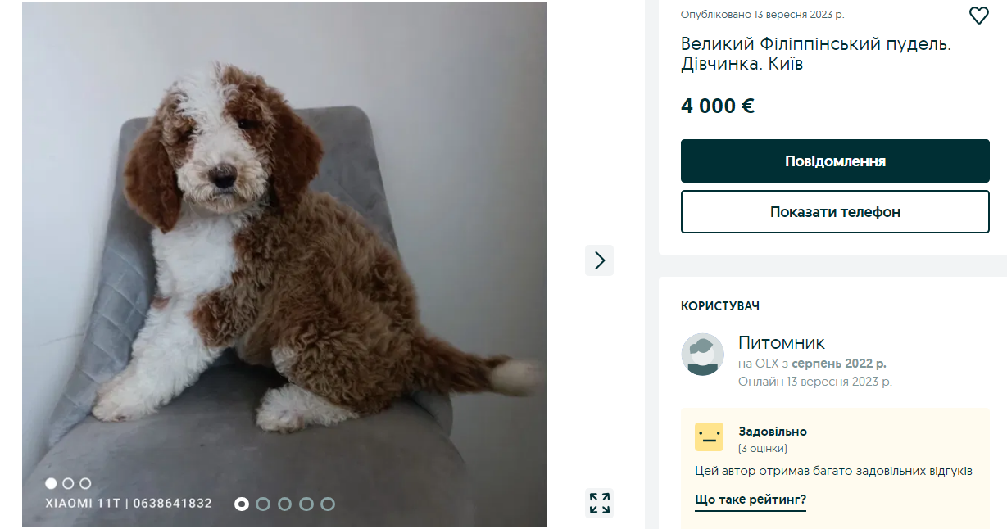Select third of five carousel indicator dots
Screen dimensions: 1007x529
tap(284, 504)
